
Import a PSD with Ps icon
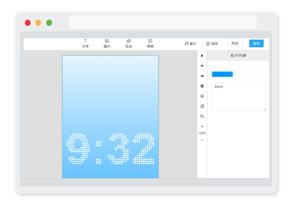point(202,116)
